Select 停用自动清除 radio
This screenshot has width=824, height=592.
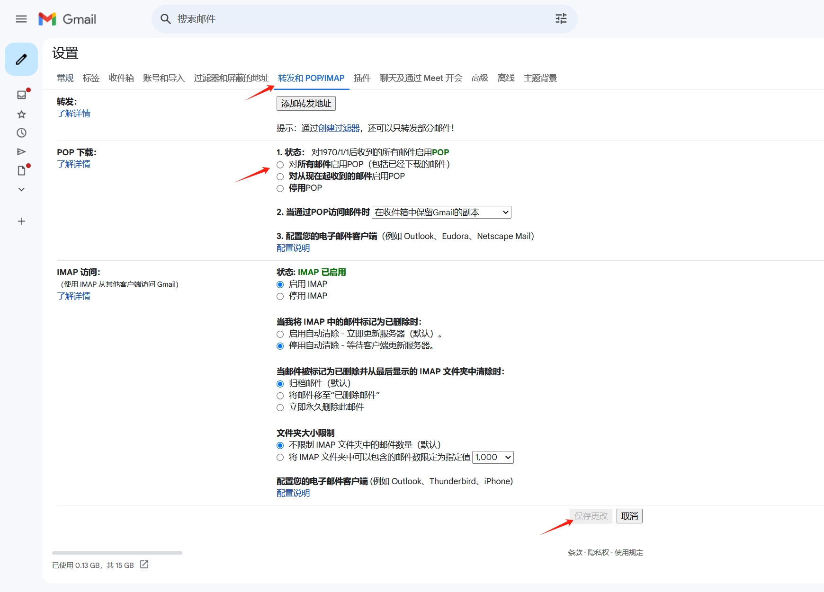(x=280, y=346)
